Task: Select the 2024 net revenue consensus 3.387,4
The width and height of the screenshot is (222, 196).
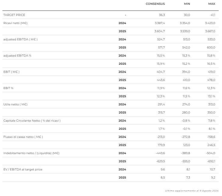Action: pyautogui.click(x=159, y=23)
